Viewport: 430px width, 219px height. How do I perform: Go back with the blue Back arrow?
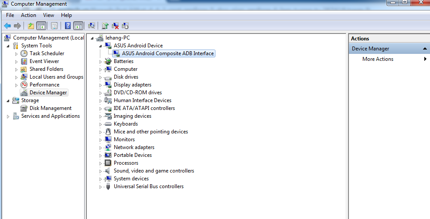pyautogui.click(x=7, y=26)
